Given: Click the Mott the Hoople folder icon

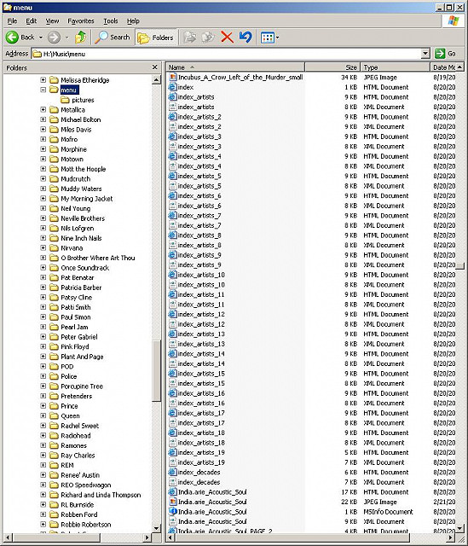Looking at the screenshot, I should [x=54, y=169].
